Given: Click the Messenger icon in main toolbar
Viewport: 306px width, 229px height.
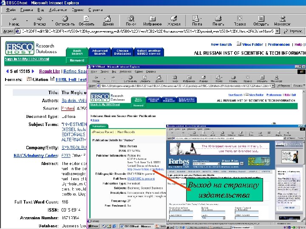Looking at the screenshot, I should coord(282,21).
